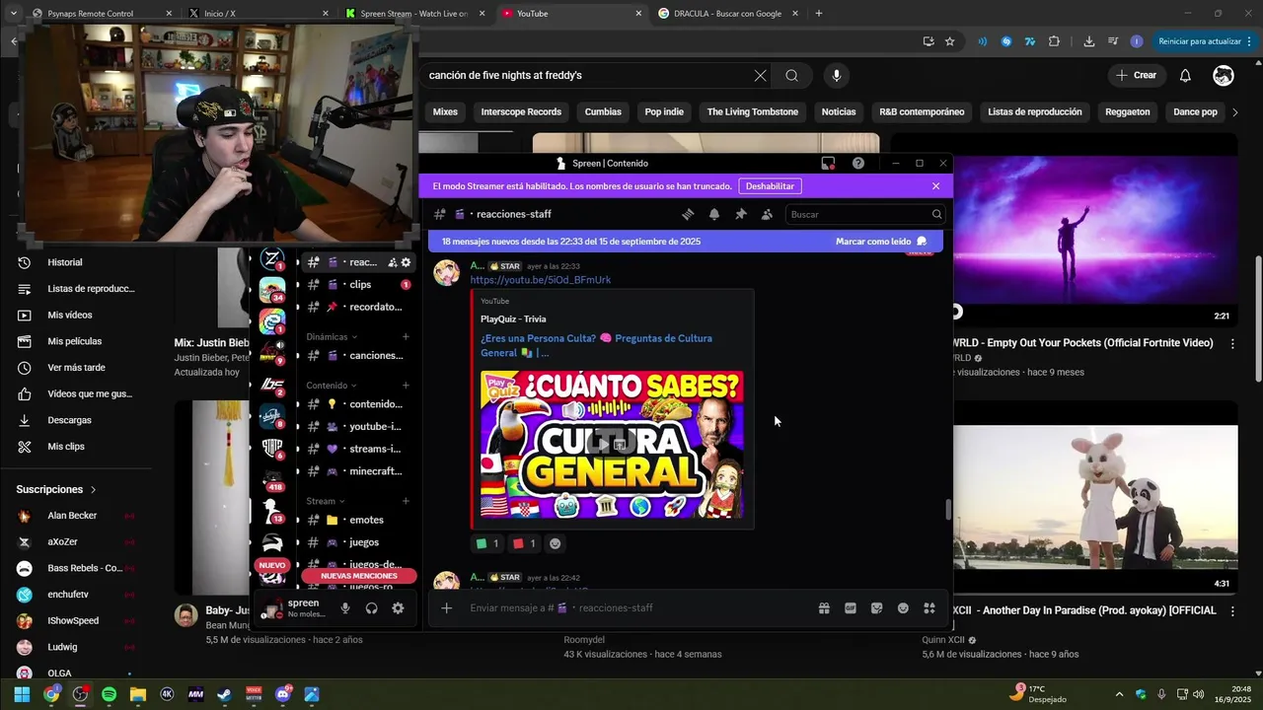This screenshot has height=710, width=1263.
Task: Dismiss streamer mode banner with X
Action: pyautogui.click(x=936, y=186)
